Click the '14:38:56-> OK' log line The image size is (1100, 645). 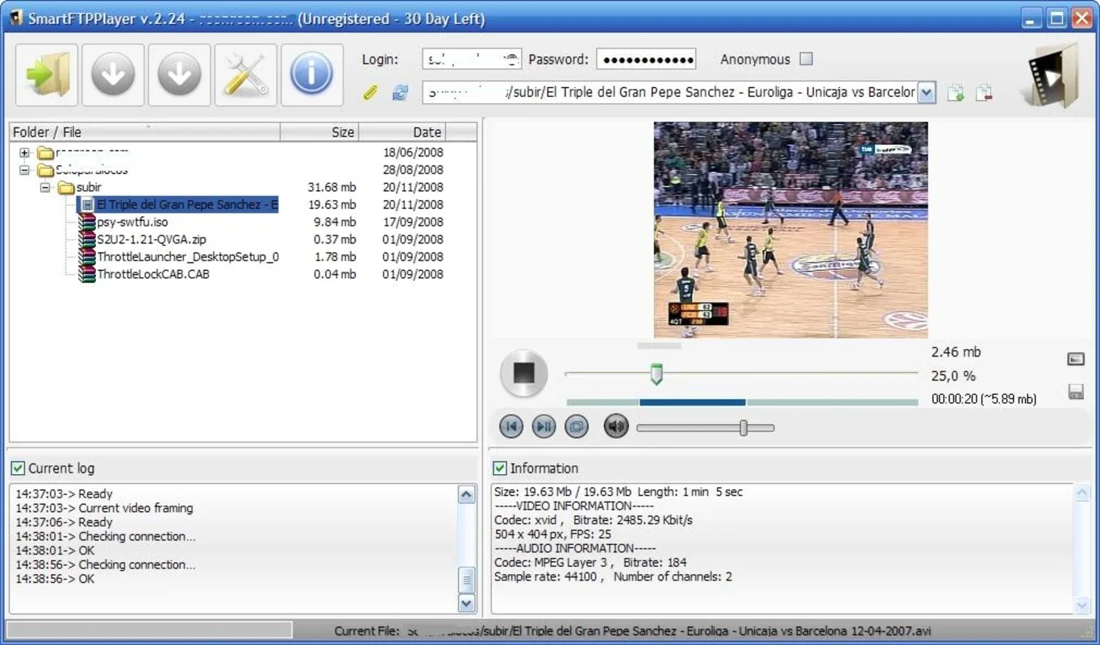coord(55,579)
